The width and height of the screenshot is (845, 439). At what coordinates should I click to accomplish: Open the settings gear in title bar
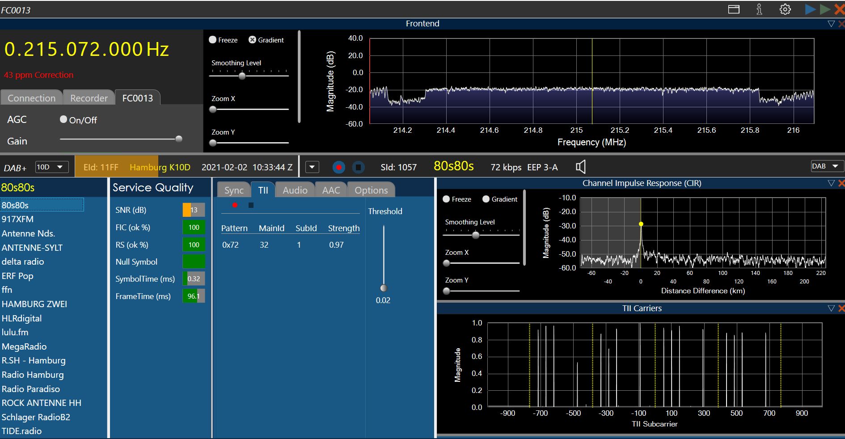(785, 9)
